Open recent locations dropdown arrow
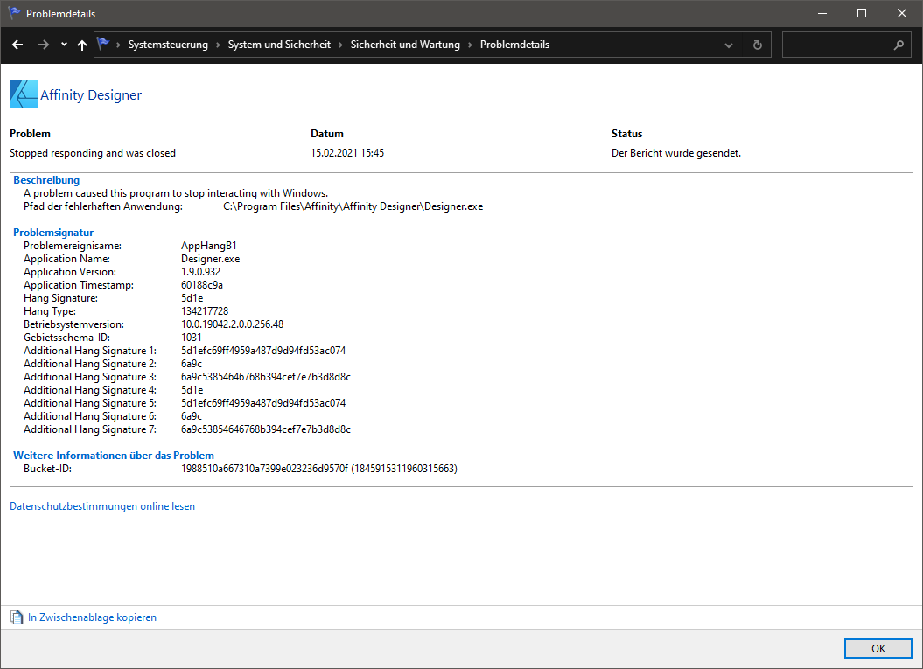 click(64, 45)
